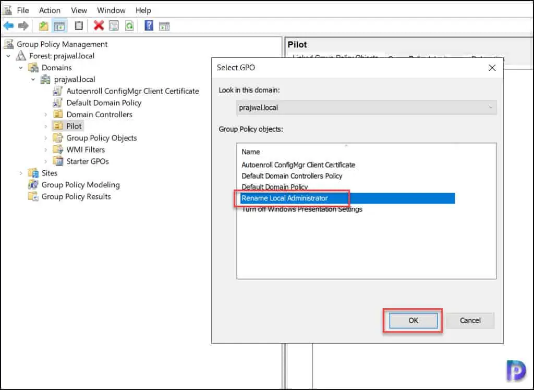Image resolution: width=534 pixels, height=390 pixels.
Task: Expand the Domain Controllers node
Action: 46,115
